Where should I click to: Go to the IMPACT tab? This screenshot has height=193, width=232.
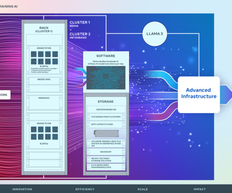coord(200,189)
